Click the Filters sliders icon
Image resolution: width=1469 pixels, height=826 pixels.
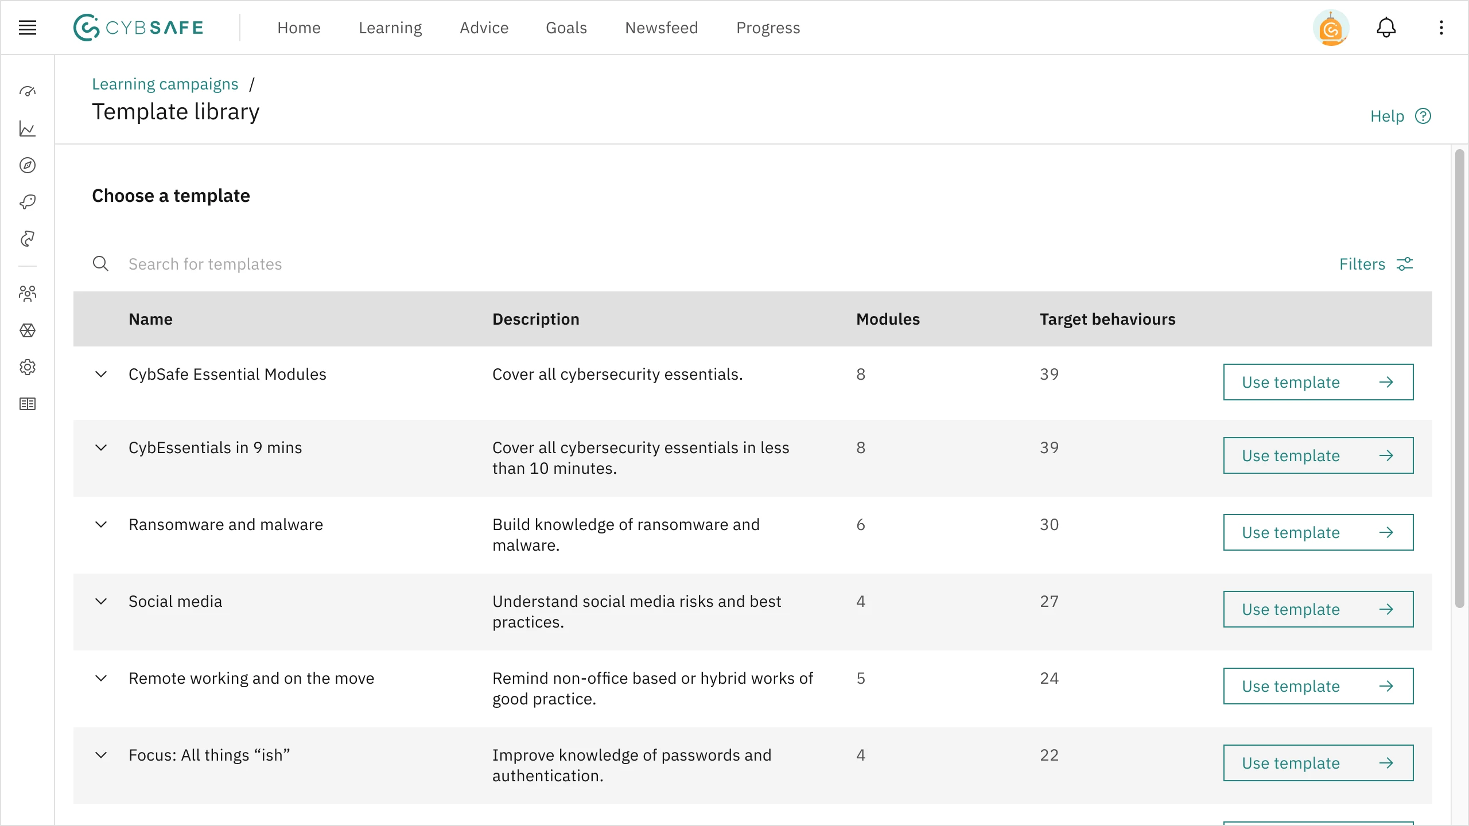(x=1405, y=264)
